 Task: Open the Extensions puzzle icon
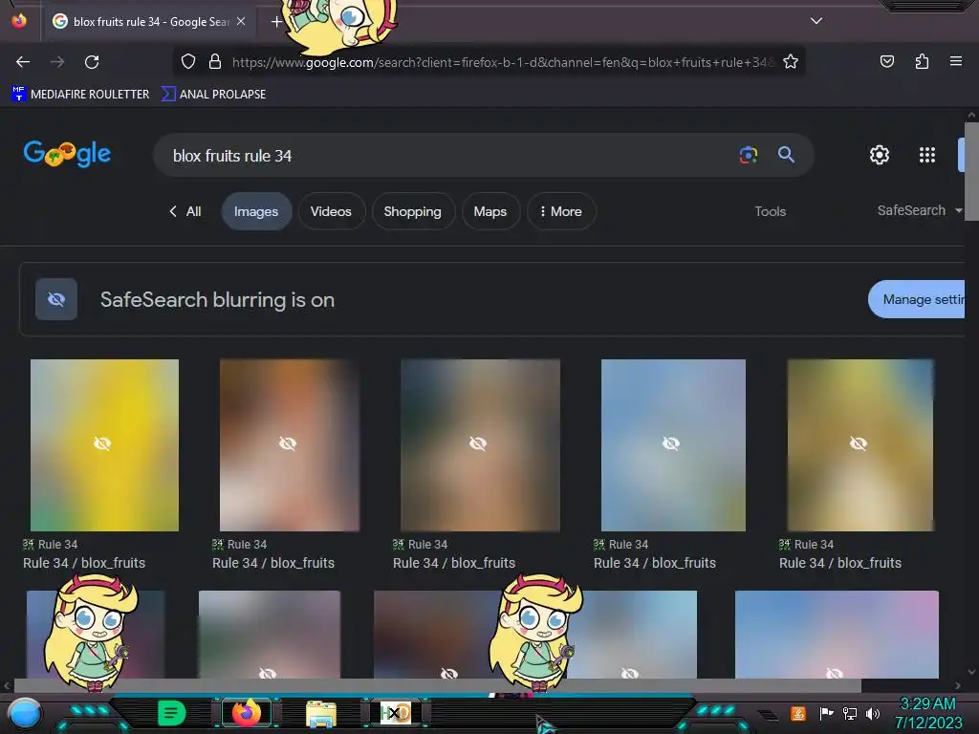click(x=922, y=61)
